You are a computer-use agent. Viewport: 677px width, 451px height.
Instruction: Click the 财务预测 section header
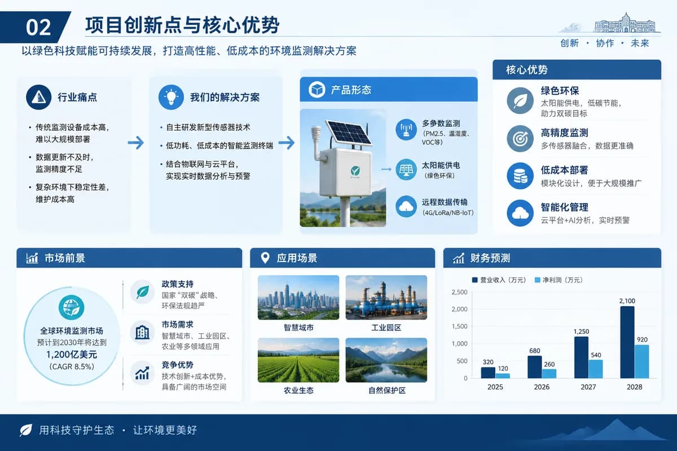552,258
